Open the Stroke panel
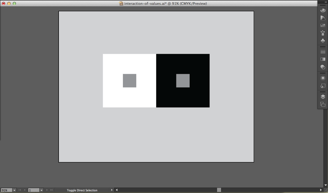The width and height of the screenshot is (328, 193). pyautogui.click(x=323, y=52)
